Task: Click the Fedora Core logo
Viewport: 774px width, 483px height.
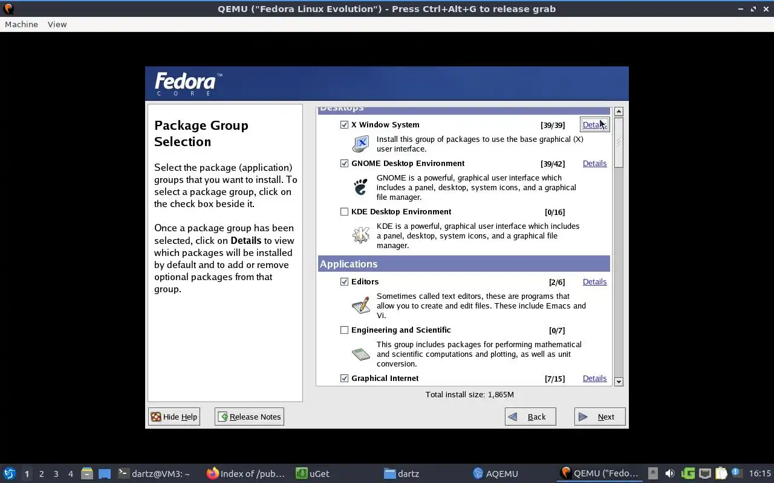Action: (189, 83)
